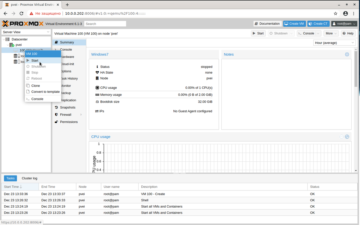
Task: Select Datacenter in the resource tree
Action: point(19,39)
